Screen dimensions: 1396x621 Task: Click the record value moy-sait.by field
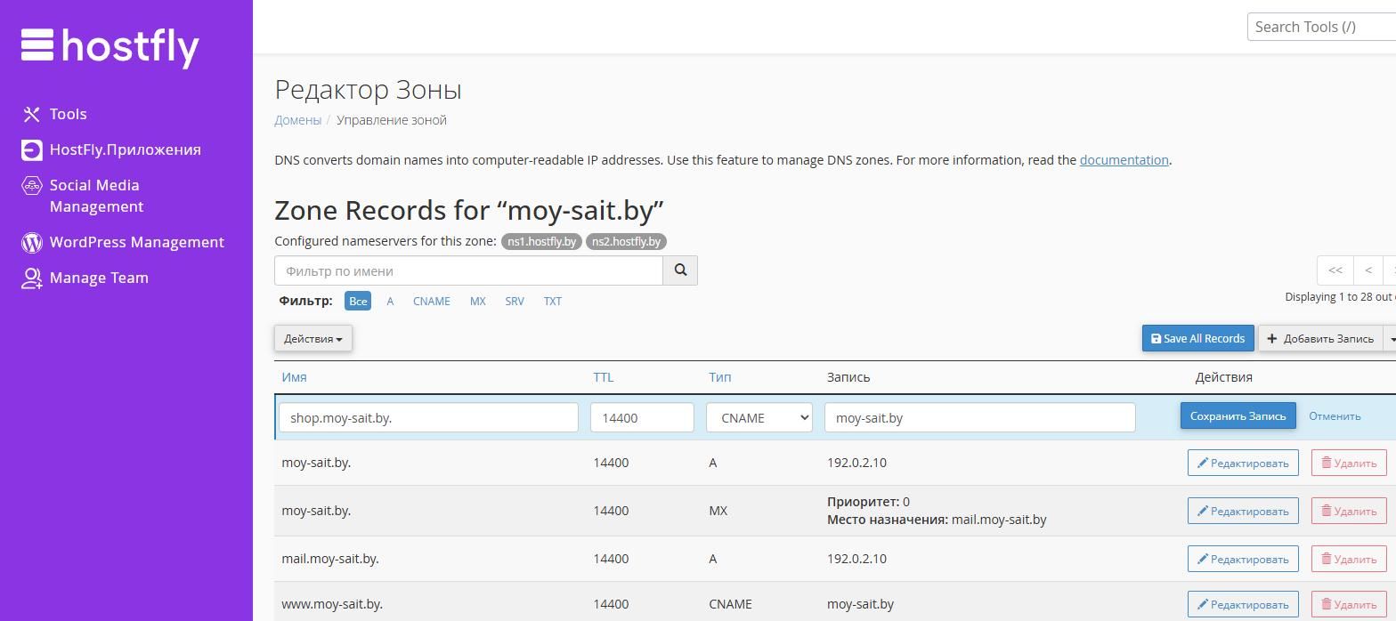coord(979,417)
